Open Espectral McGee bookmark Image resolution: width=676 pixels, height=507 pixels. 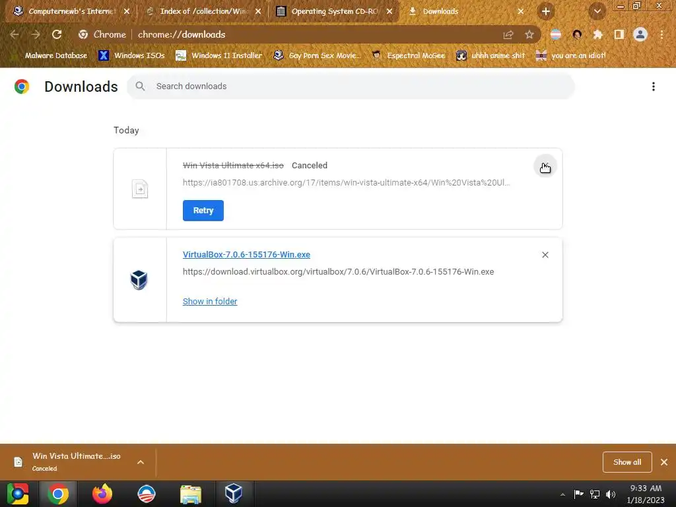(x=408, y=55)
